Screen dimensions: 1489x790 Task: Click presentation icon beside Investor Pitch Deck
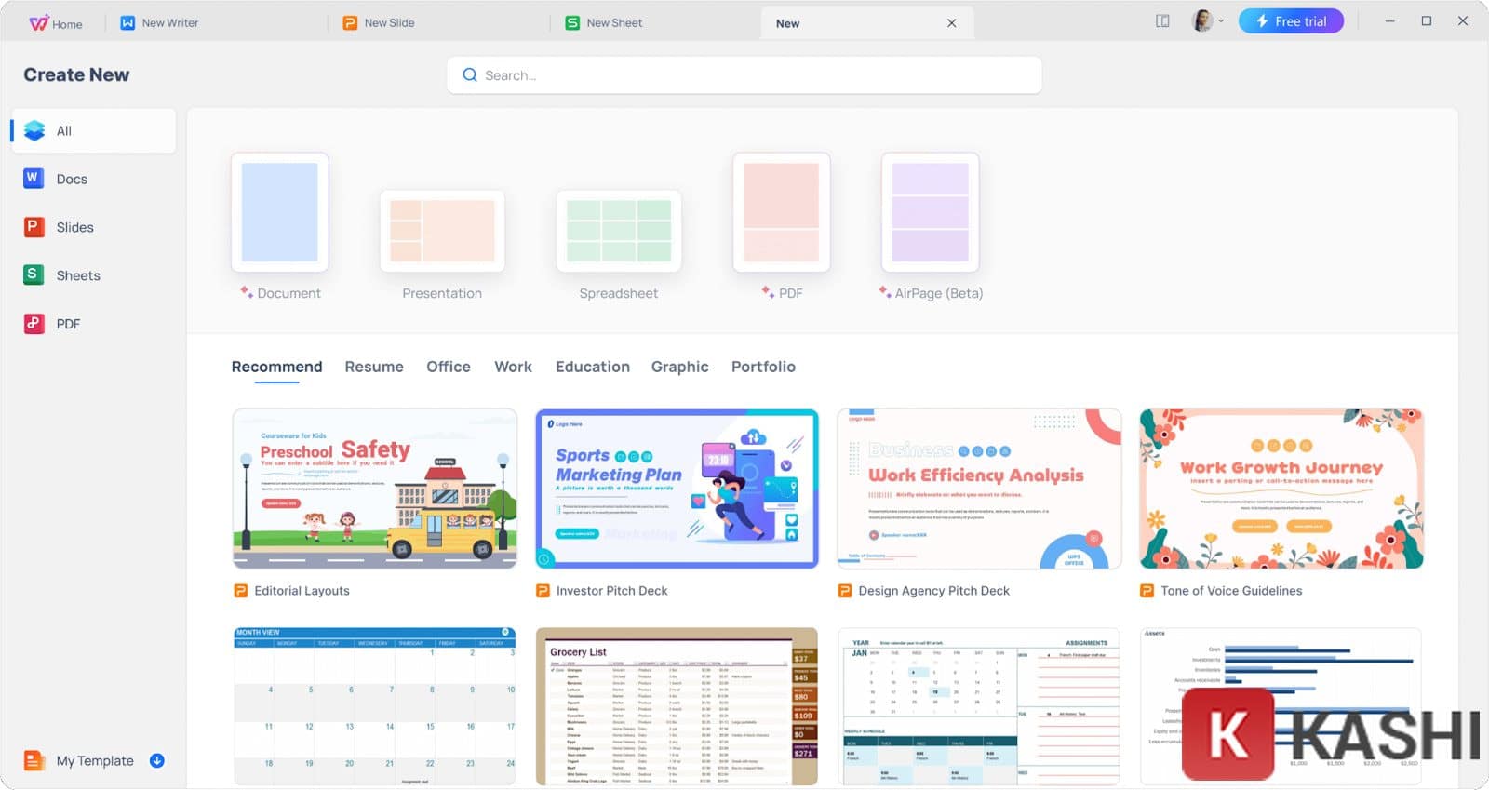[543, 591]
